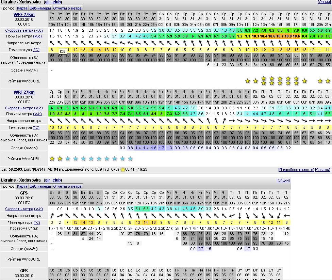Click the first yellow star in lower WindGURU rating row
The width and height of the screenshot is (332, 280).
(52, 159)
